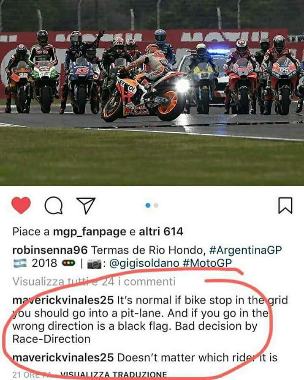Open maverickvinales25 profile from second comment
Viewport: 304px width, 380px height.
pyautogui.click(x=63, y=358)
